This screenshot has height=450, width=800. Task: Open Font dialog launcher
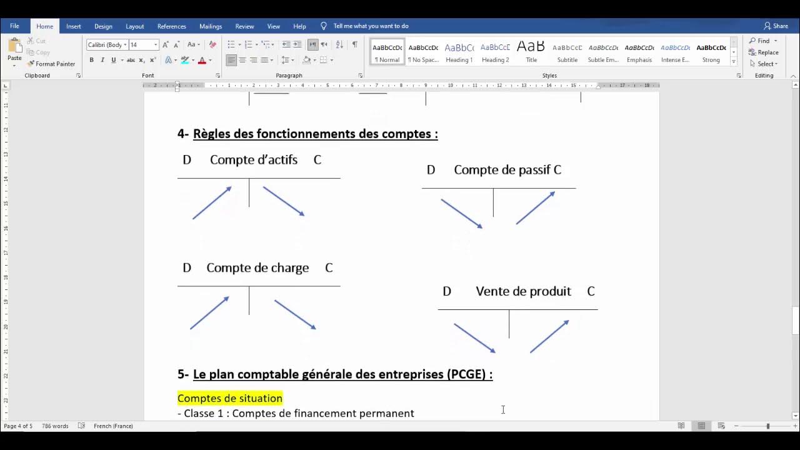tap(218, 76)
